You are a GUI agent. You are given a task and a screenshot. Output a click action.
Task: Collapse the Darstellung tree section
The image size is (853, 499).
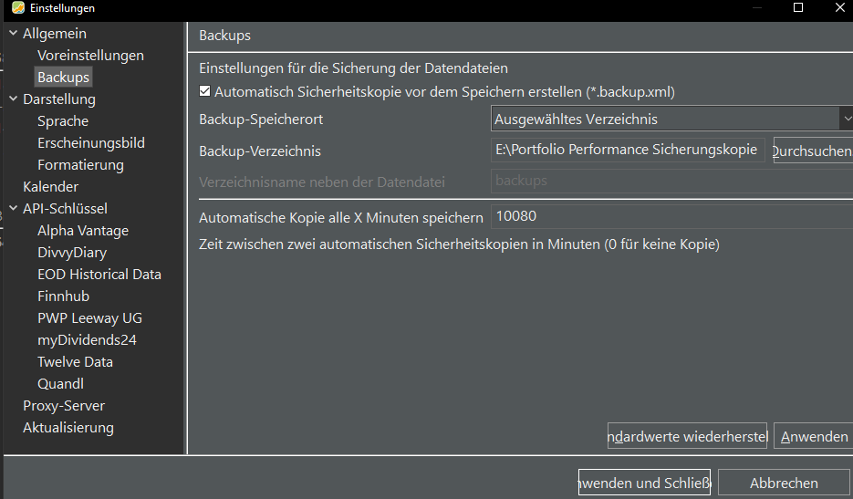pyautogui.click(x=13, y=99)
